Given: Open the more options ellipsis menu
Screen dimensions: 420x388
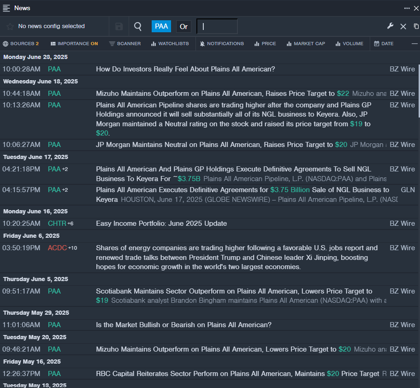Looking at the screenshot, I should pyautogui.click(x=407, y=8).
